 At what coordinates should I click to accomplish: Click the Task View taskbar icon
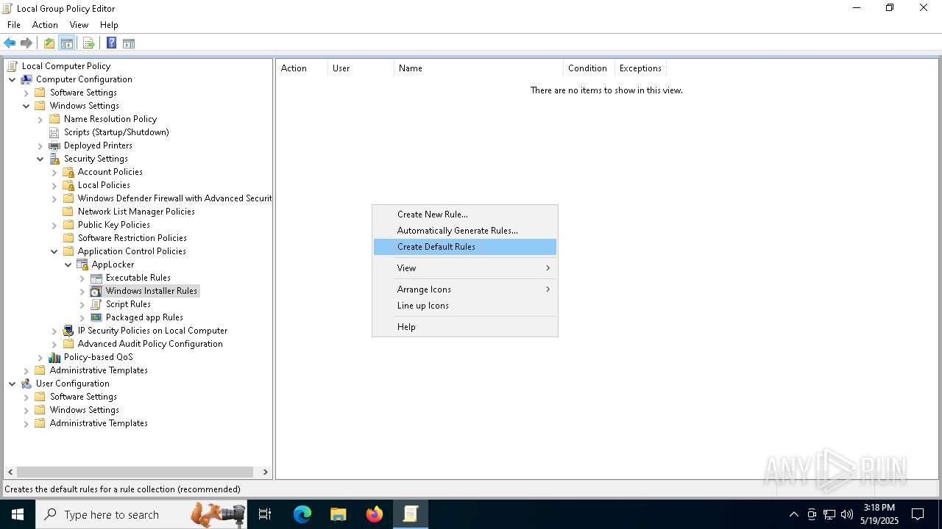[x=265, y=514]
